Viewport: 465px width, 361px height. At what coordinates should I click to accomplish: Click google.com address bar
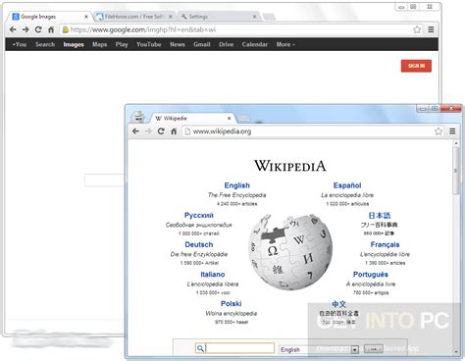(240, 29)
